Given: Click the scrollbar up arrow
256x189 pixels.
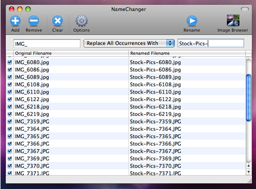Looking at the screenshot, I should [x=249, y=166].
